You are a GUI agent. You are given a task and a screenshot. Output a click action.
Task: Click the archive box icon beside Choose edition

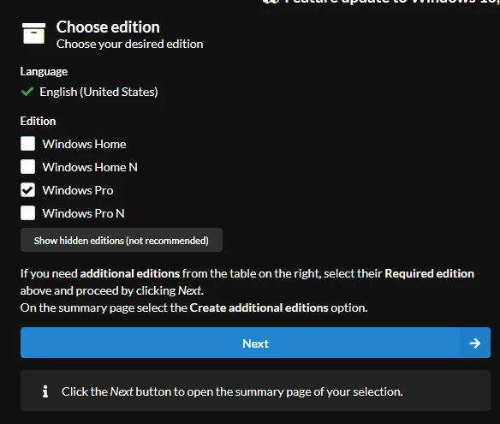(33, 33)
